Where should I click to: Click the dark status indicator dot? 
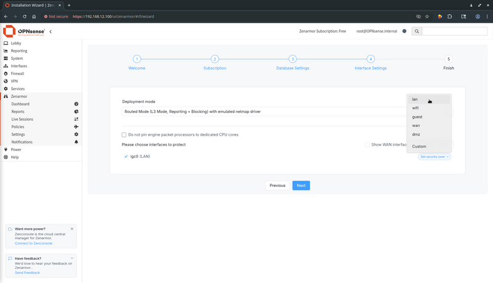coord(404,31)
